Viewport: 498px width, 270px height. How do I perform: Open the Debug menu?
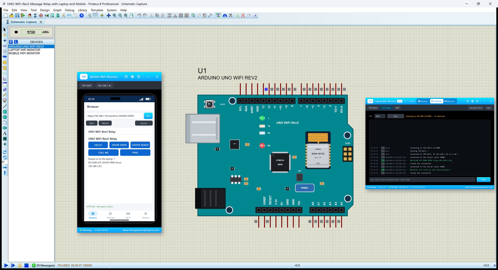(x=70, y=10)
